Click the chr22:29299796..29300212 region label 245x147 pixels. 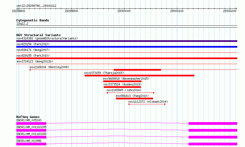[x=36, y=6]
